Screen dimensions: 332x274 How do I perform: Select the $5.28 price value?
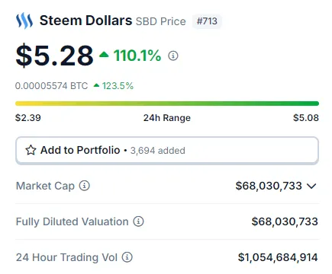tap(55, 56)
